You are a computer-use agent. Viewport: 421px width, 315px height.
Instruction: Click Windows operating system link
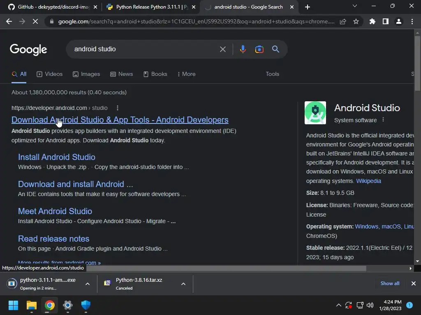click(x=366, y=226)
